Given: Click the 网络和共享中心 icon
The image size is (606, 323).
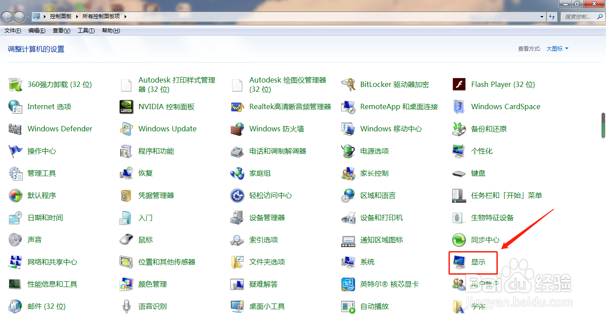Looking at the screenshot, I should [x=16, y=262].
